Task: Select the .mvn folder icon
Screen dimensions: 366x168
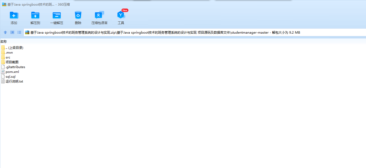Action: point(3,52)
